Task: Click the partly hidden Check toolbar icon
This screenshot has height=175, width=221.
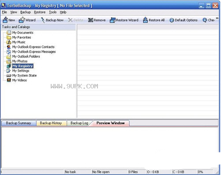Action: tap(205, 20)
